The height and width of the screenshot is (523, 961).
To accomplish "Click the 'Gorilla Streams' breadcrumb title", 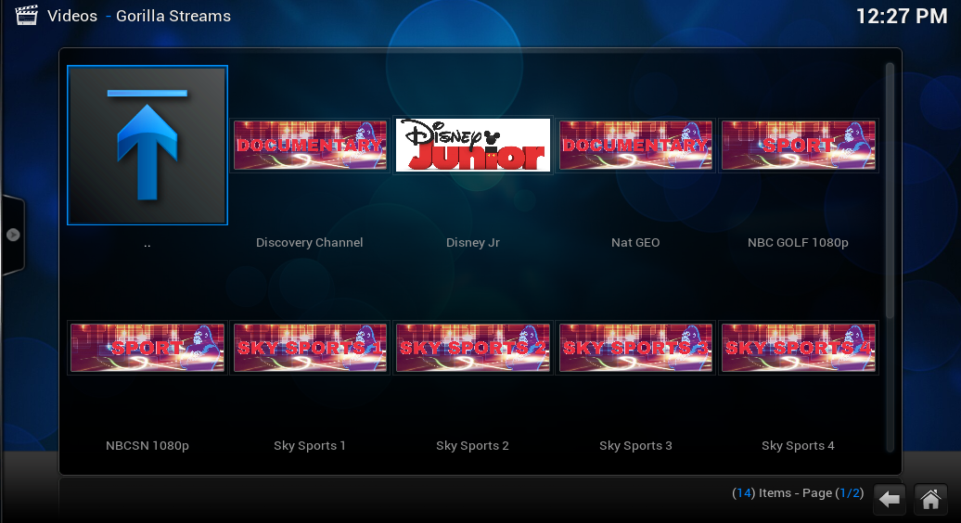I will (x=173, y=16).
